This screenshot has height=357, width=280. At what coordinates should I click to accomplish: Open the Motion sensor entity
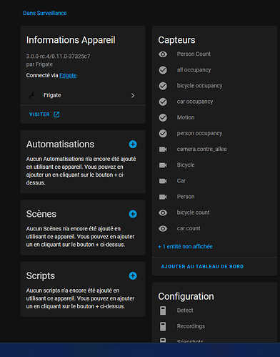(214, 117)
